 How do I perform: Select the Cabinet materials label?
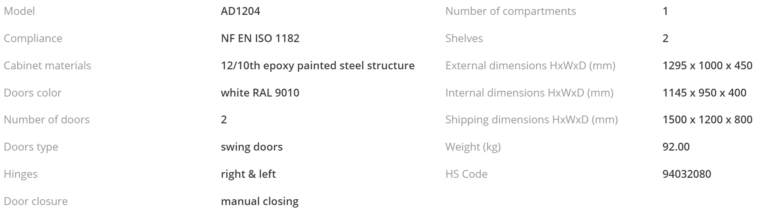(48, 66)
